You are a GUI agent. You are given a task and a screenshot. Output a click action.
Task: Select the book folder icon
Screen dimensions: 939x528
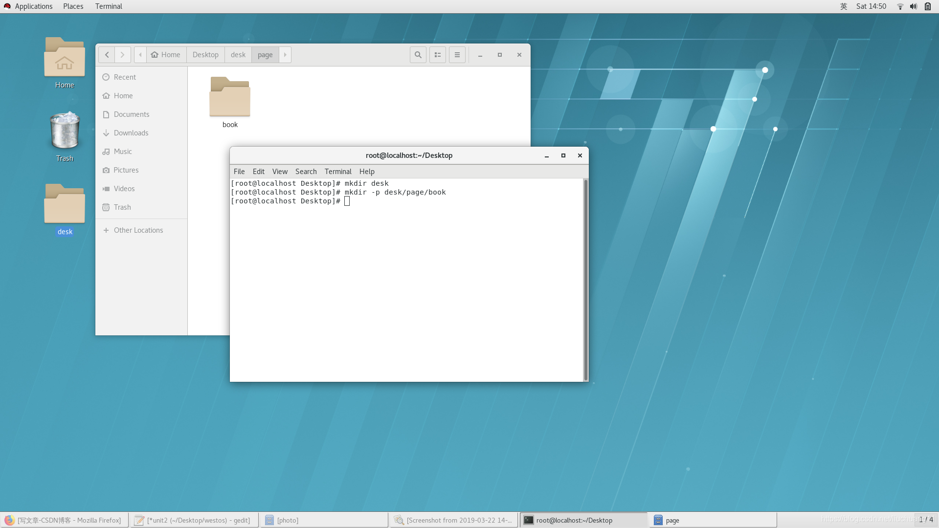point(230,97)
